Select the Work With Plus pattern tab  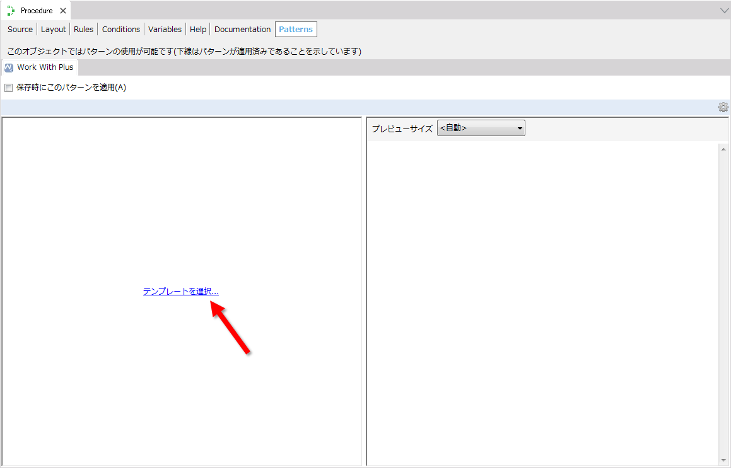40,67
